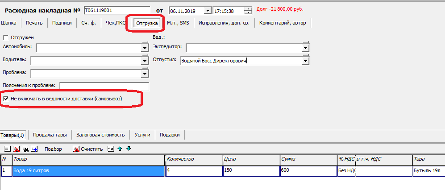Open the date dropdown calendar
445x190 pixels.
coord(207,11)
